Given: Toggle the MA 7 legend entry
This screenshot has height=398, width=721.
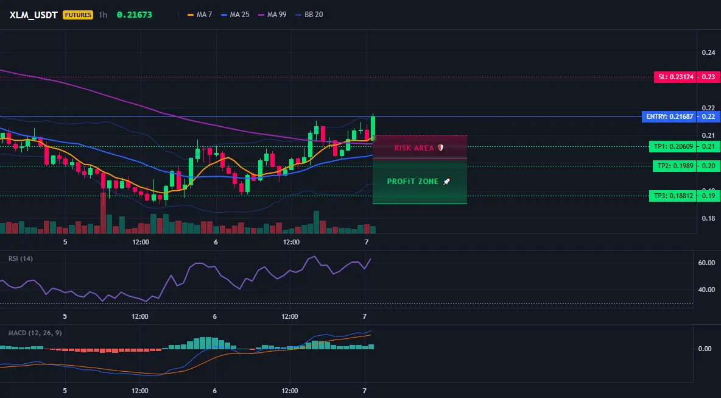Looking at the screenshot, I should pyautogui.click(x=200, y=15).
